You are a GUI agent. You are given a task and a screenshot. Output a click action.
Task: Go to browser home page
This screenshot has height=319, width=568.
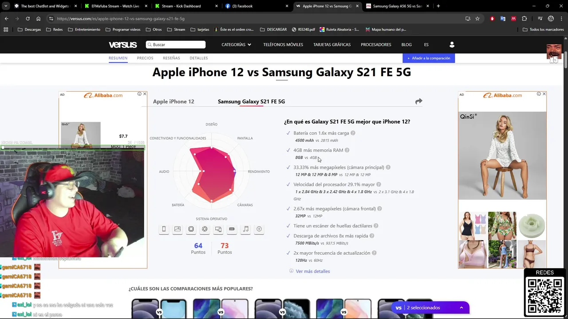[39, 19]
